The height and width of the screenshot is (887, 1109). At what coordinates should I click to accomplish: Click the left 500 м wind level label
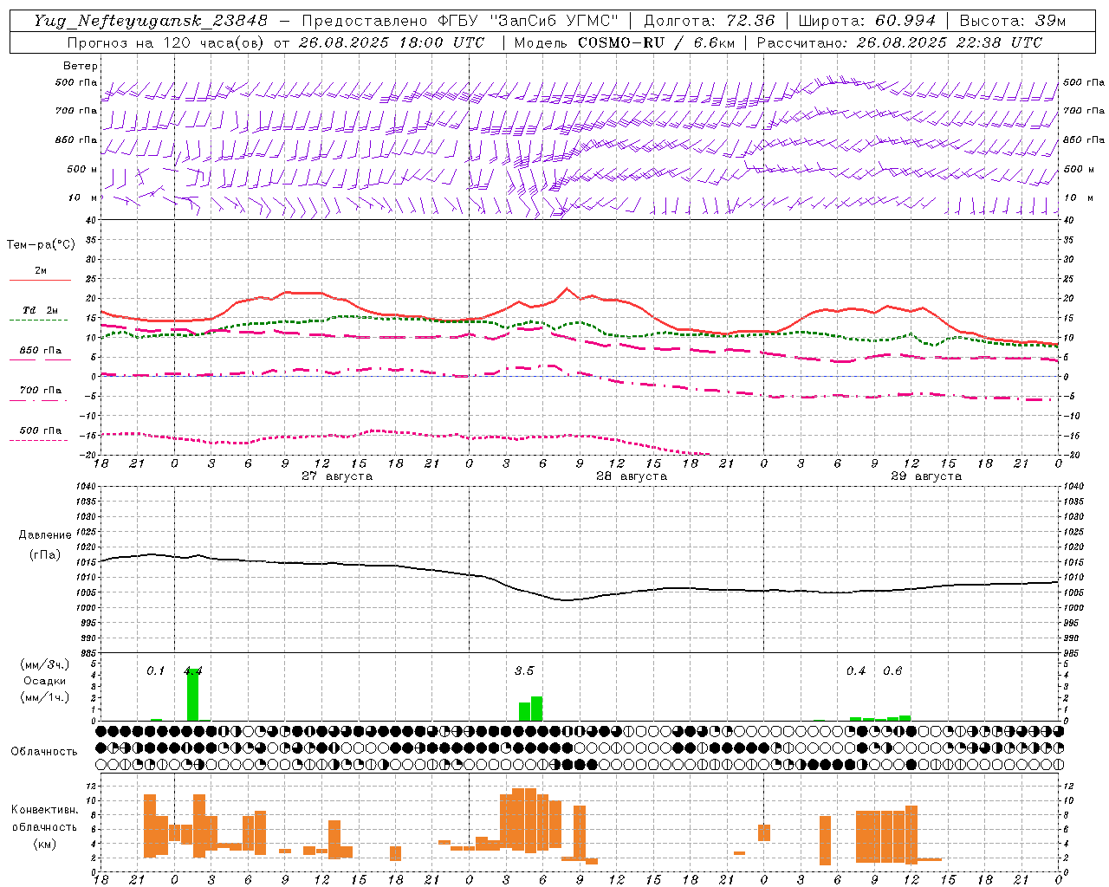[x=76, y=169]
